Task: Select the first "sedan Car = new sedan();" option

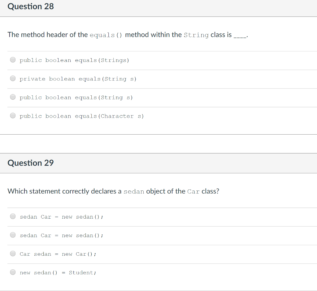Action: pos(13,216)
